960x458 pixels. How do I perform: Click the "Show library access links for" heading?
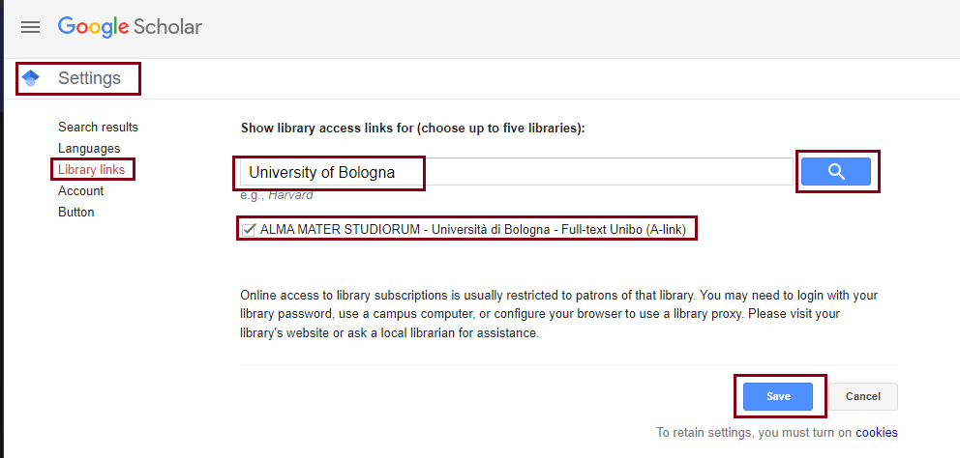[412, 128]
